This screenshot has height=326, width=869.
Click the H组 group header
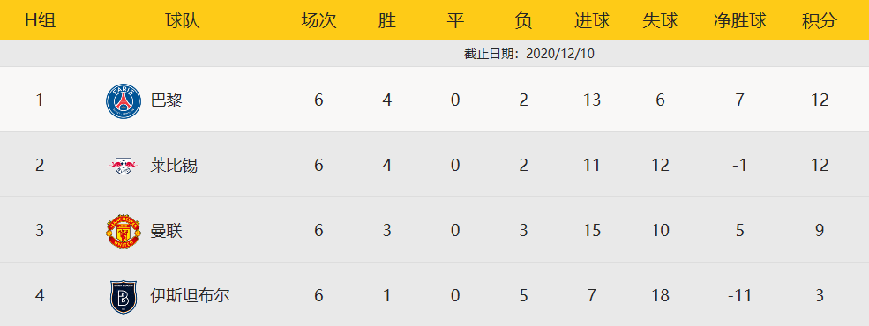tap(41, 21)
